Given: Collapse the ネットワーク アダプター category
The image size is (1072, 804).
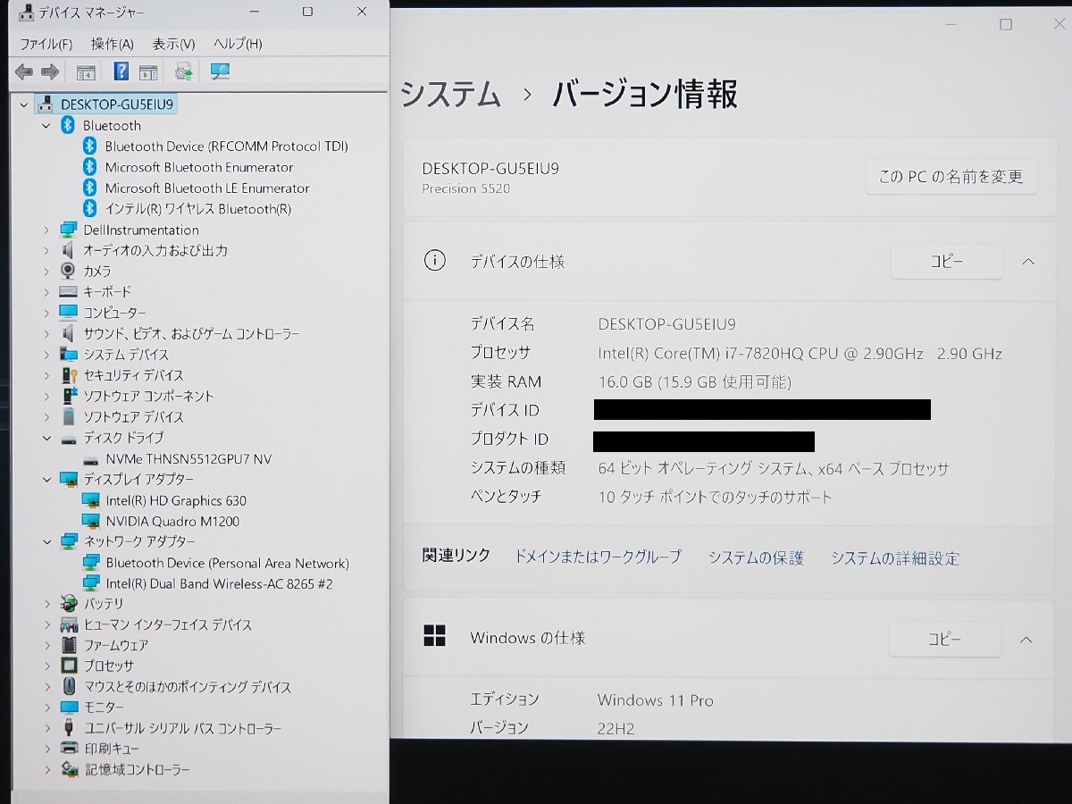Looking at the screenshot, I should point(46,541).
